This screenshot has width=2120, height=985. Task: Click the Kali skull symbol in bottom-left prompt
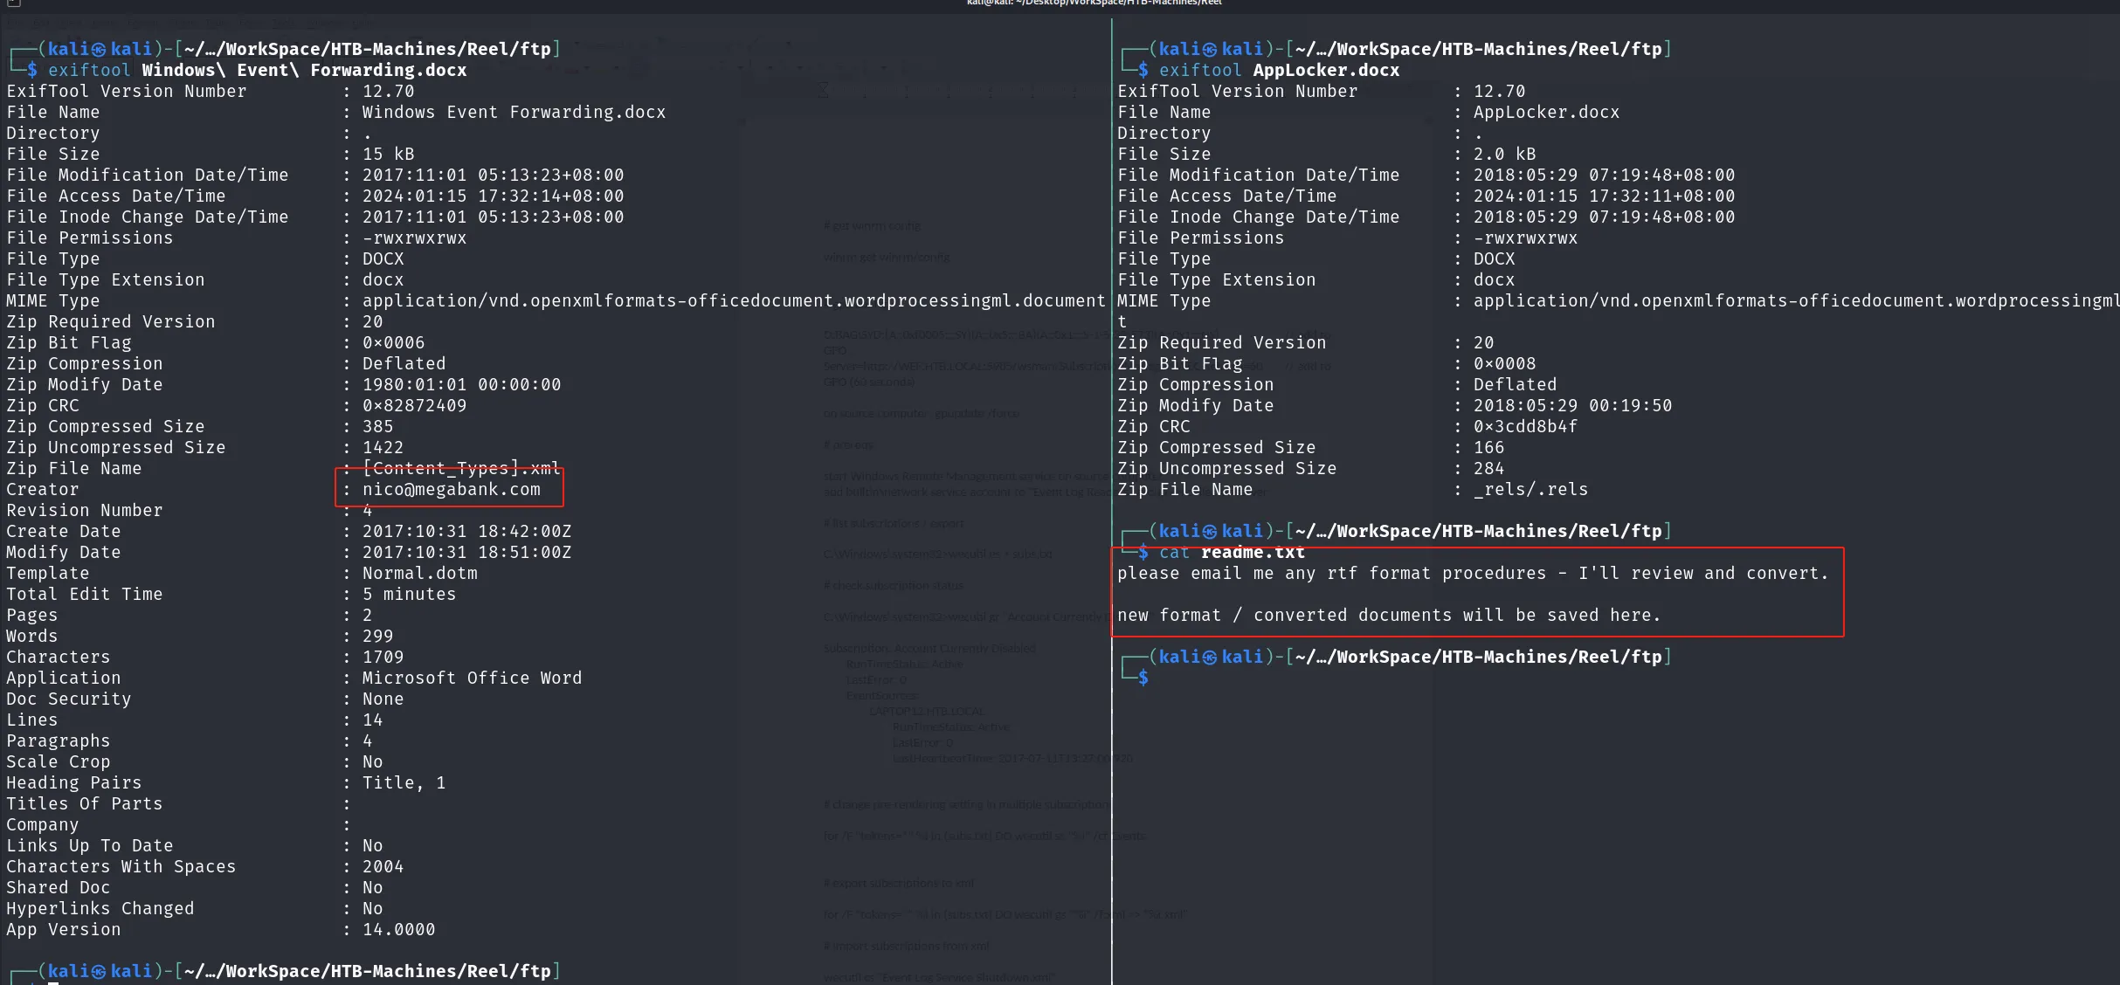click(x=99, y=972)
